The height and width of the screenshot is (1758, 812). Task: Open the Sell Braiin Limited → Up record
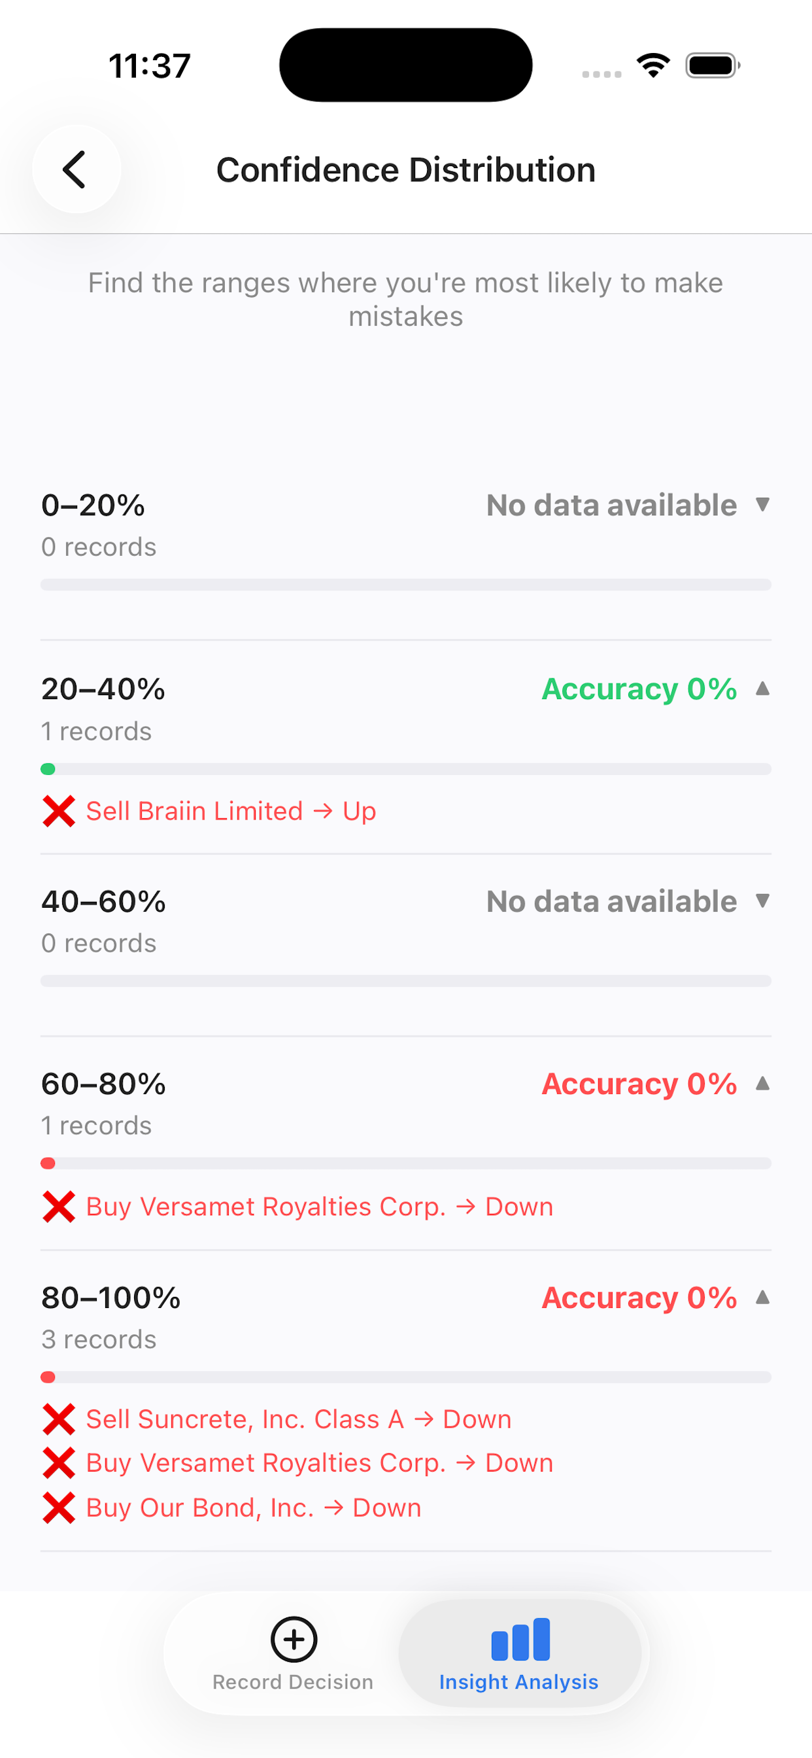[x=231, y=812]
